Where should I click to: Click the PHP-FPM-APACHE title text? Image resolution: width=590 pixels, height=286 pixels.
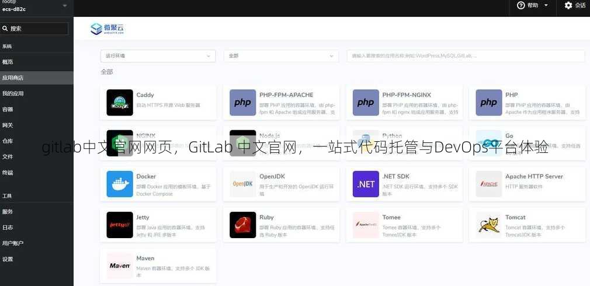pyautogui.click(x=286, y=95)
